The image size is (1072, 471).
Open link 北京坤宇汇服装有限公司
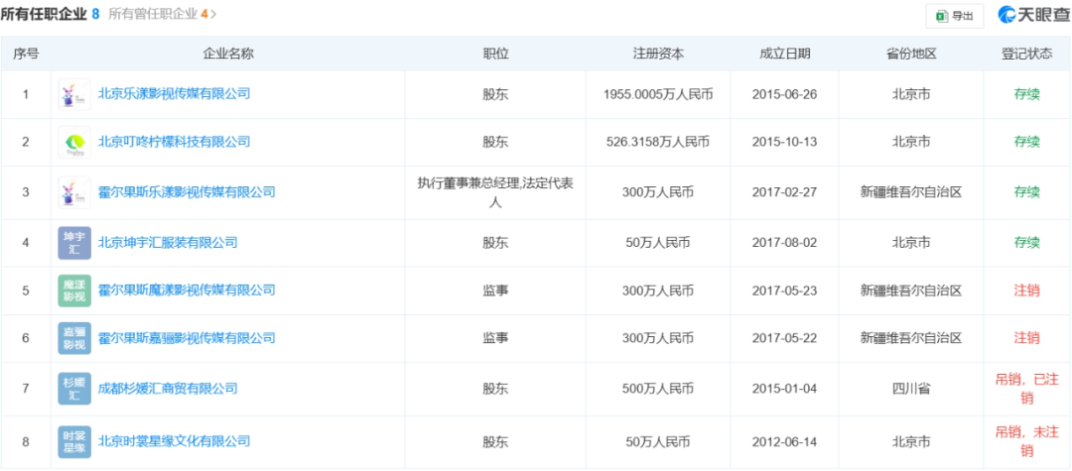tap(168, 242)
